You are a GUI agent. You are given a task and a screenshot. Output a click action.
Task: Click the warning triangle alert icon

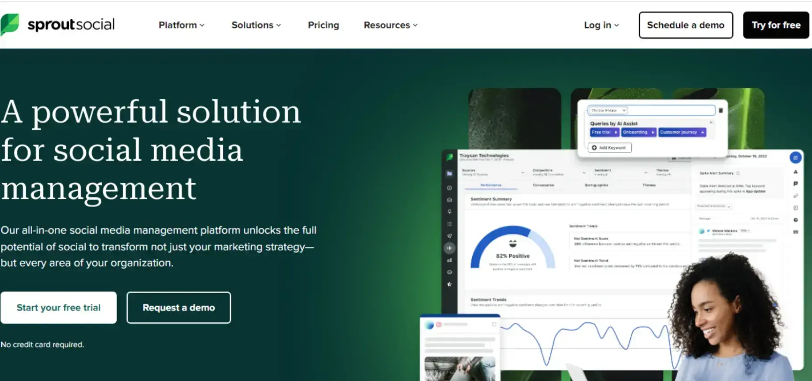point(795,172)
